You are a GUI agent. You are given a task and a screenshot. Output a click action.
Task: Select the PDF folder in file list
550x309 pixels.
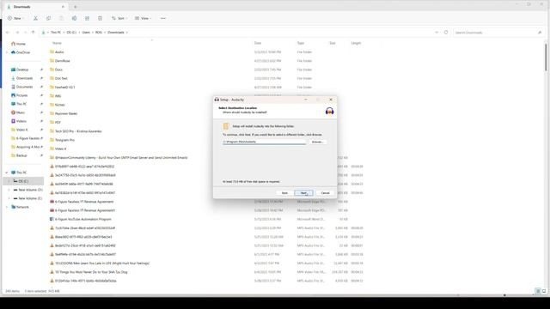[58, 122]
